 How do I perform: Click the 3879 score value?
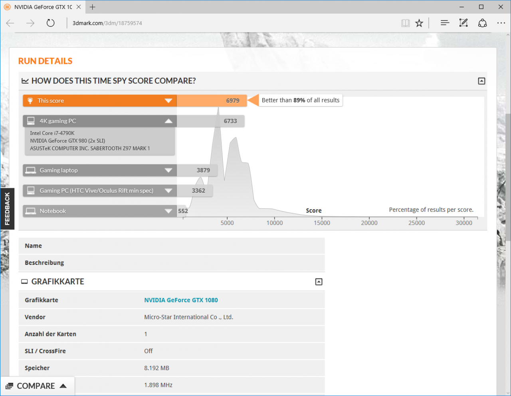[203, 170]
